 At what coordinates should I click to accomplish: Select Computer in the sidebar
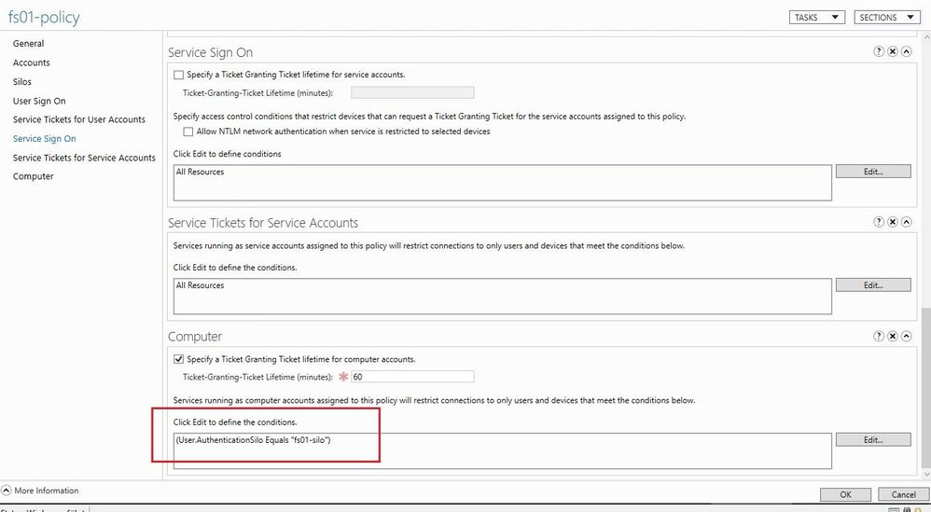point(34,176)
